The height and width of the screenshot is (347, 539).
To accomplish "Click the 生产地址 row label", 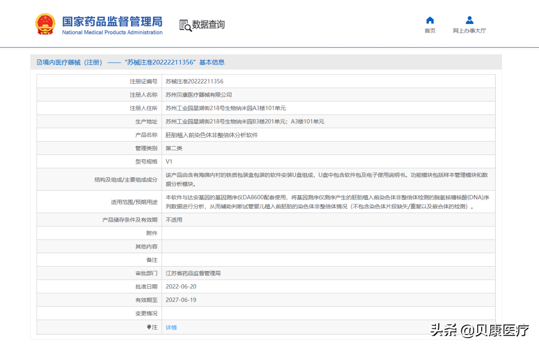I will [x=147, y=122].
